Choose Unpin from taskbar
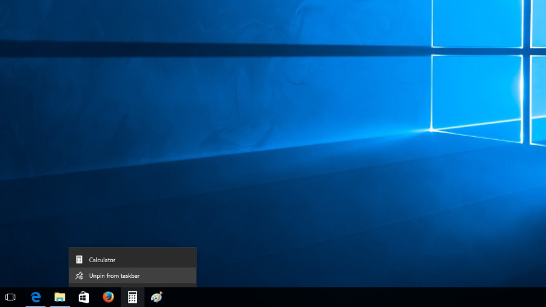546x307 pixels. 133,276
